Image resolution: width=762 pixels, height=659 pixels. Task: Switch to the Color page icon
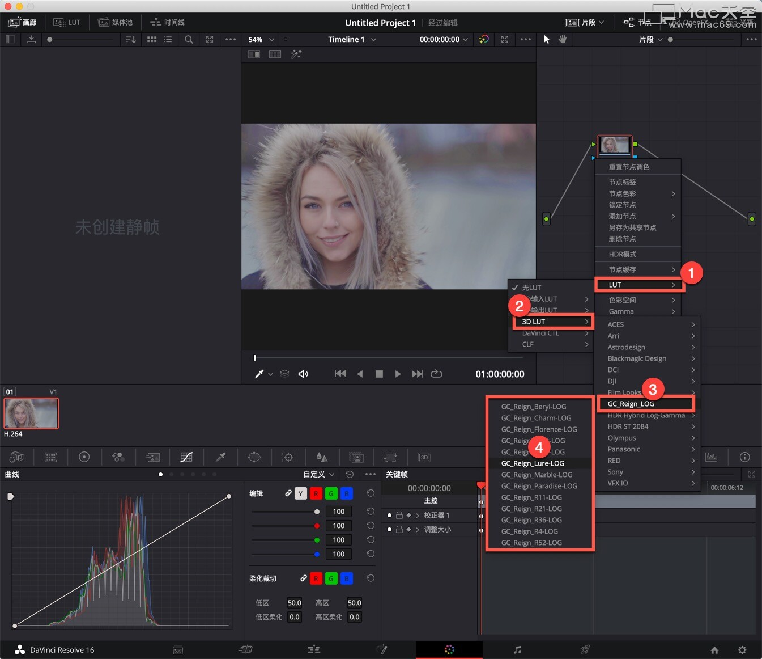(449, 650)
